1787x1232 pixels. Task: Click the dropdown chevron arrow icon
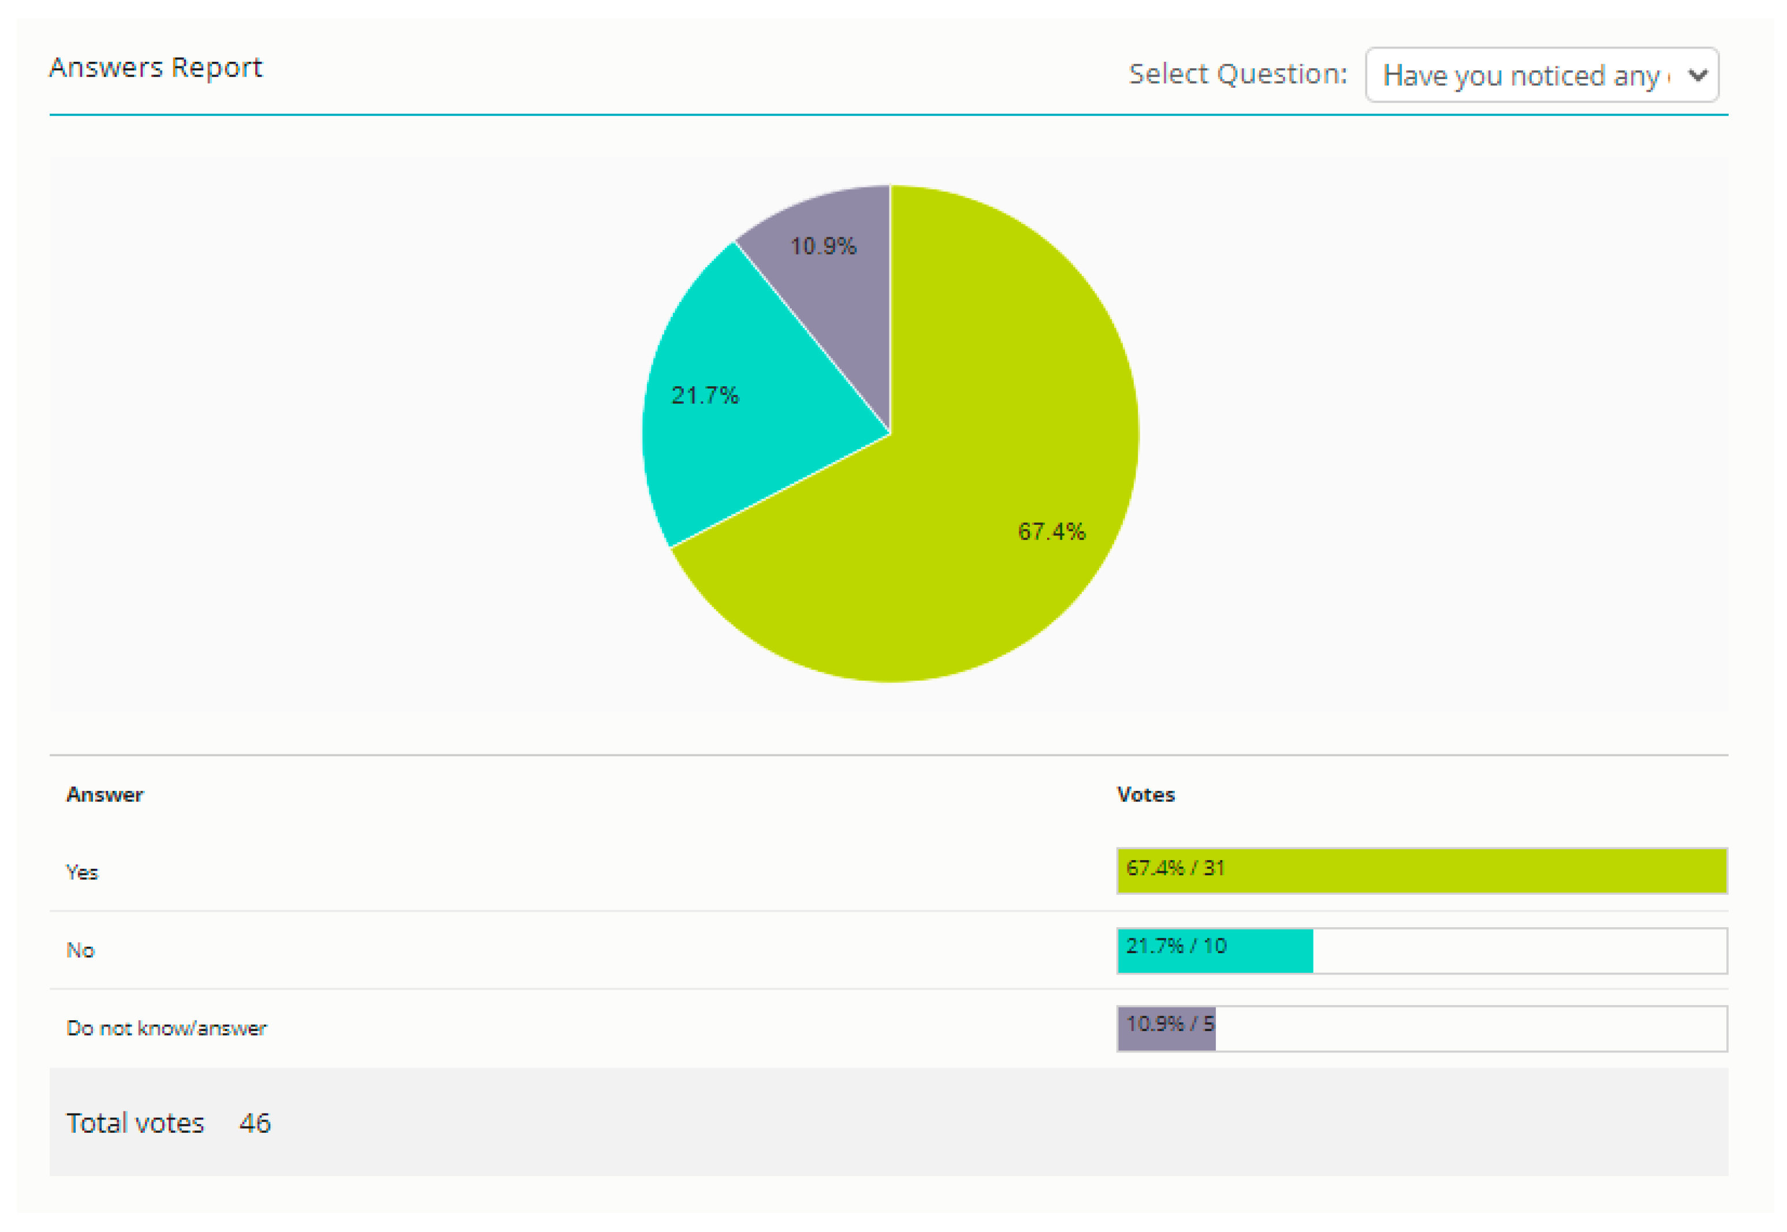click(x=1698, y=76)
